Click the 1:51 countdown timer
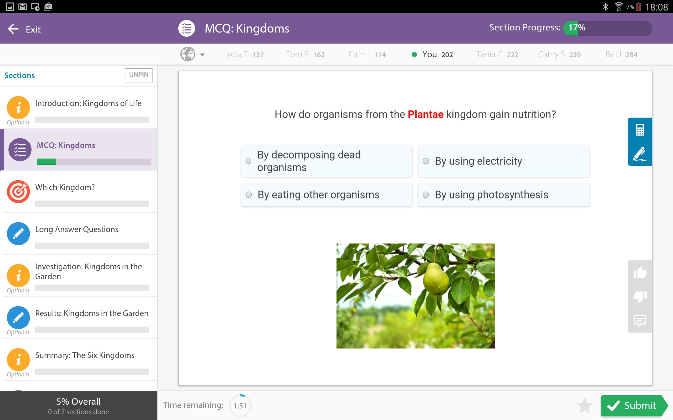Image resolution: width=673 pixels, height=420 pixels. 240,406
